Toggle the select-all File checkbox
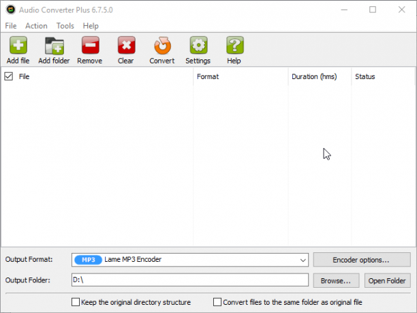417x313 pixels. tap(8, 76)
